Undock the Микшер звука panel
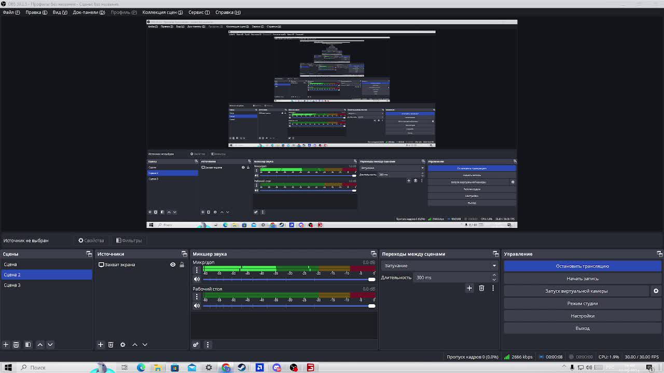This screenshot has height=373, width=664. [x=374, y=254]
